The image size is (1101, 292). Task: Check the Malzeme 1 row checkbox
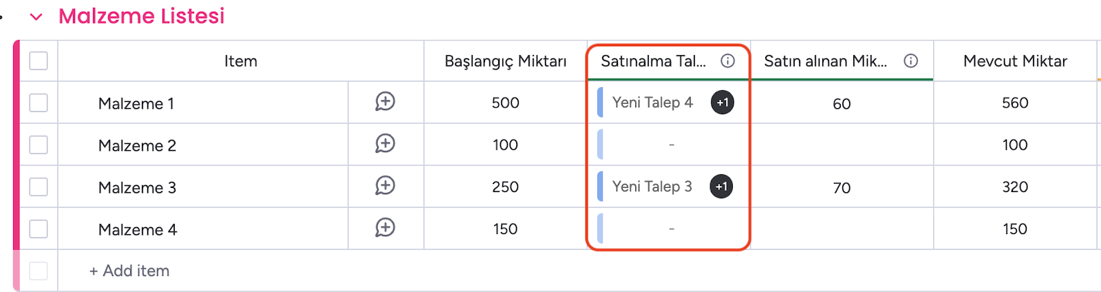coord(39,103)
